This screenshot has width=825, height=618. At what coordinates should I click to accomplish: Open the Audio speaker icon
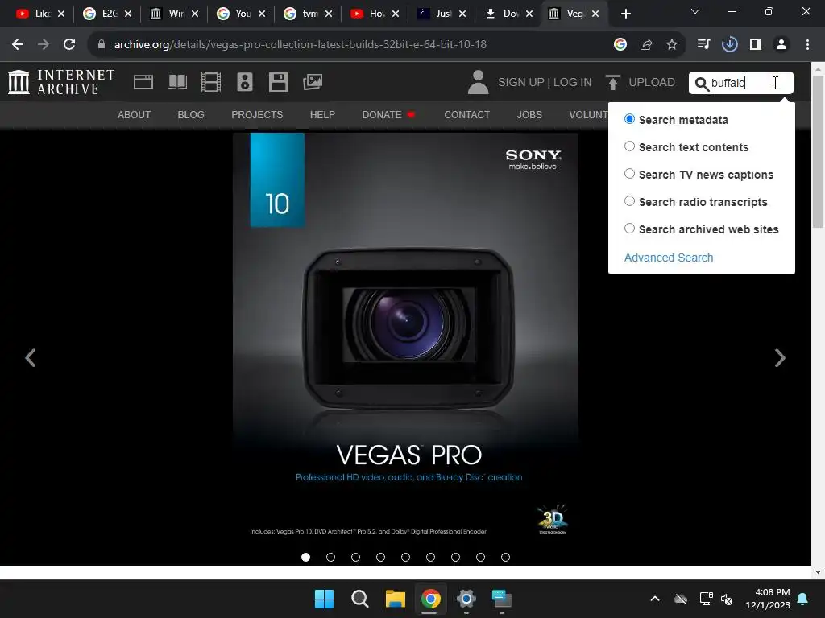pyautogui.click(x=245, y=82)
